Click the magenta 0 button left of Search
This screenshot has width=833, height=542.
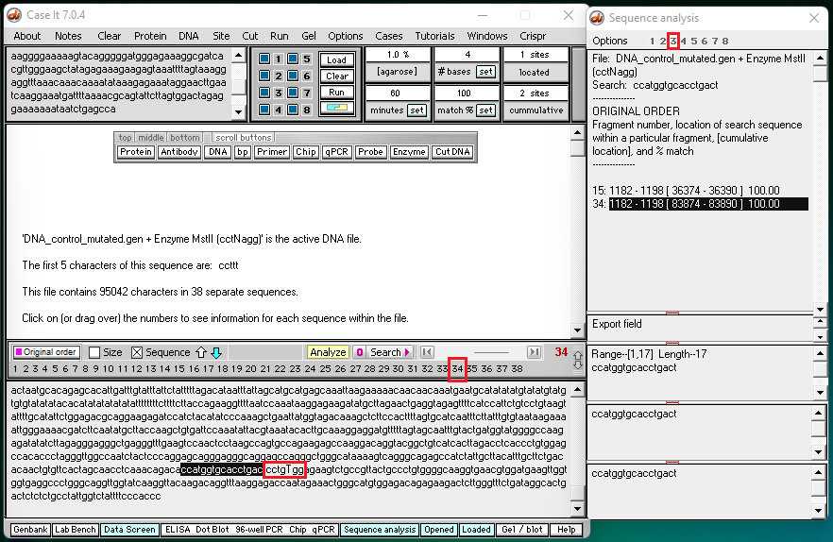(360, 352)
